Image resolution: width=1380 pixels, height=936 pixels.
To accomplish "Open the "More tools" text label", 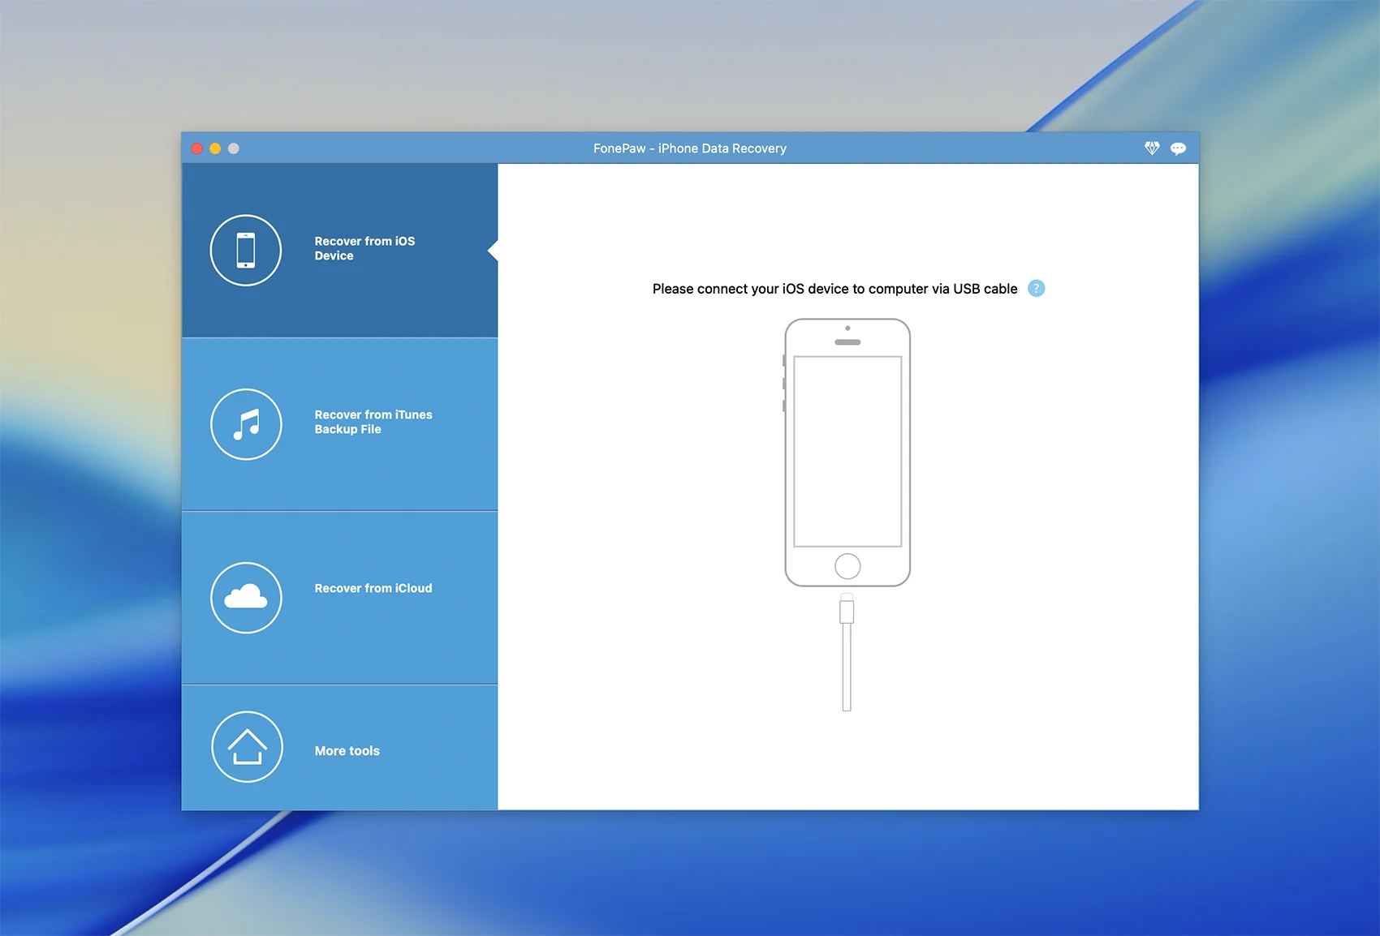I will click(x=347, y=751).
